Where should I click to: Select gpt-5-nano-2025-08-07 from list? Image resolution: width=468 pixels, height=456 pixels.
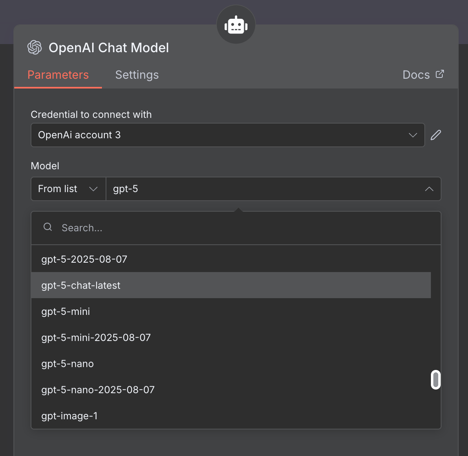tap(98, 390)
